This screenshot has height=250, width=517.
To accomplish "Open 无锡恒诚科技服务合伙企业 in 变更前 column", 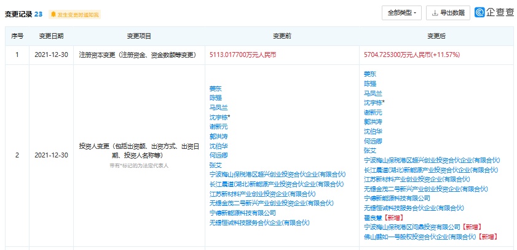I will click(260, 223).
